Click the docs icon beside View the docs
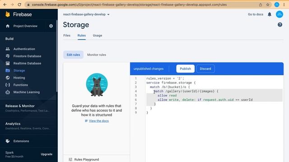289x162 pixels. 86,121
